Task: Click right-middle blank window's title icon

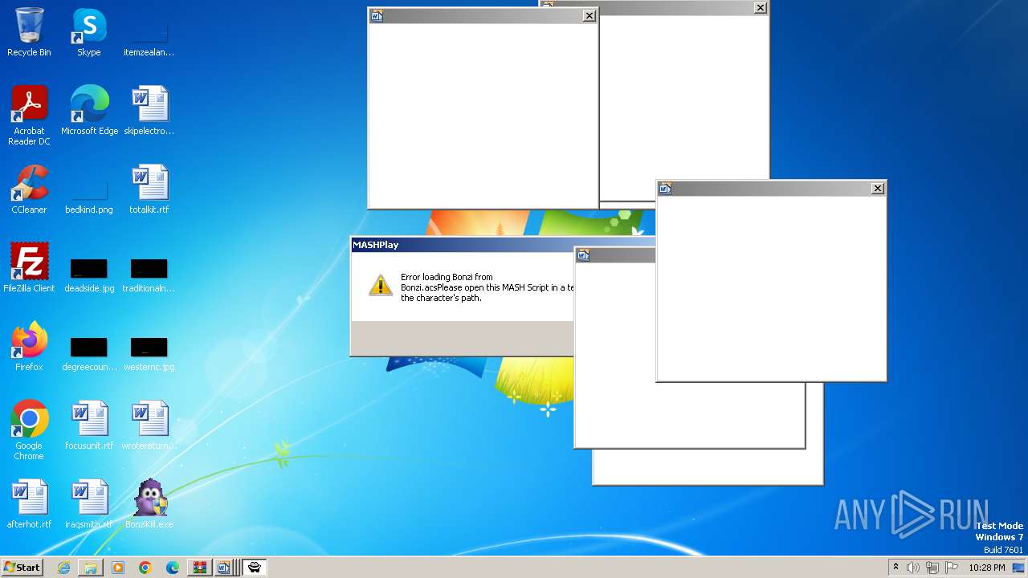Action: [x=665, y=188]
